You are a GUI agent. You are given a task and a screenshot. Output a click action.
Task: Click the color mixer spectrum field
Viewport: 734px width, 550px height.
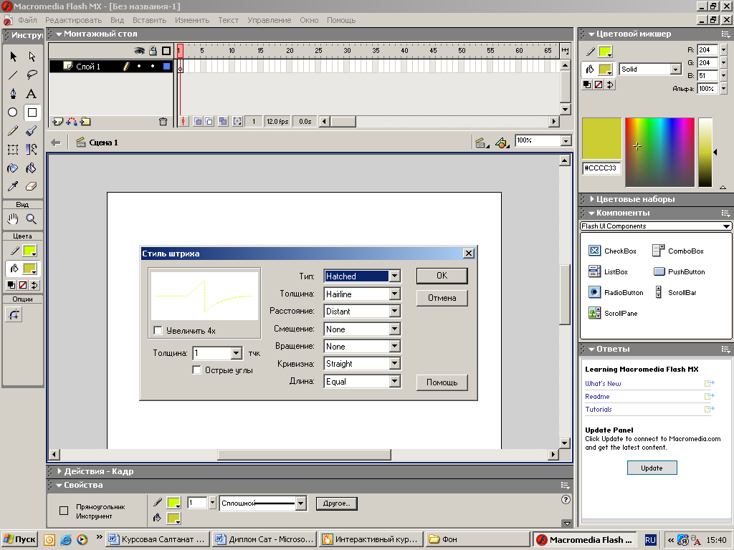pyautogui.click(x=659, y=153)
